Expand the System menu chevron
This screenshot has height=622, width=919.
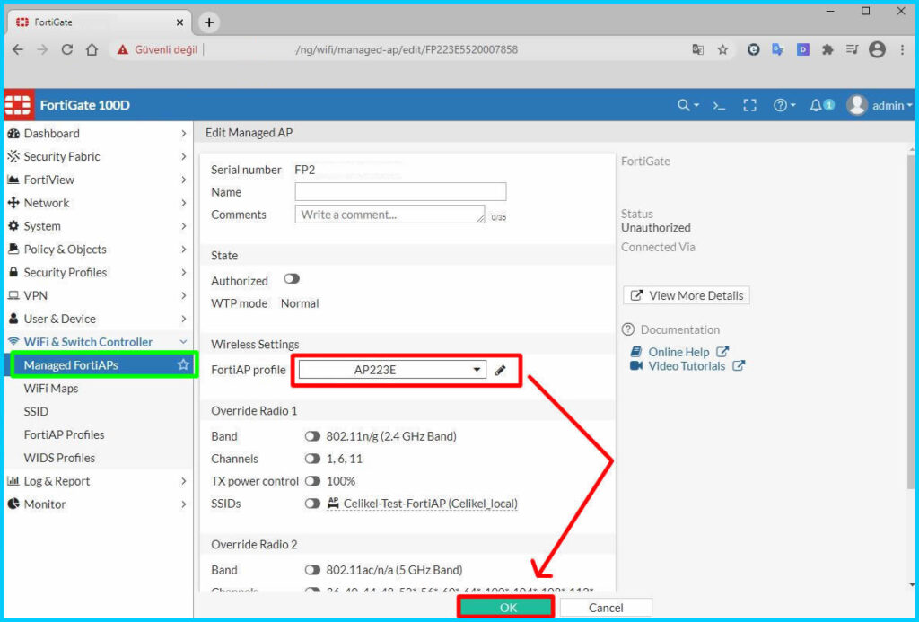(x=183, y=226)
